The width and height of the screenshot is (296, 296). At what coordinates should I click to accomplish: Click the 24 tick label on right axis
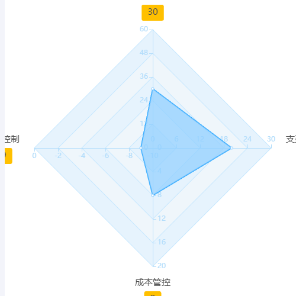point(247,139)
